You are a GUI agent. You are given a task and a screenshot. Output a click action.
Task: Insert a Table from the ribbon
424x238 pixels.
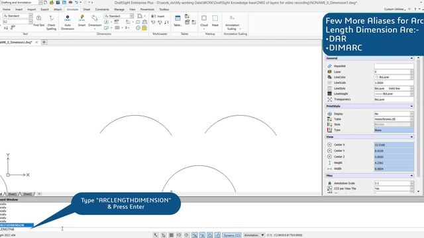click(x=178, y=21)
